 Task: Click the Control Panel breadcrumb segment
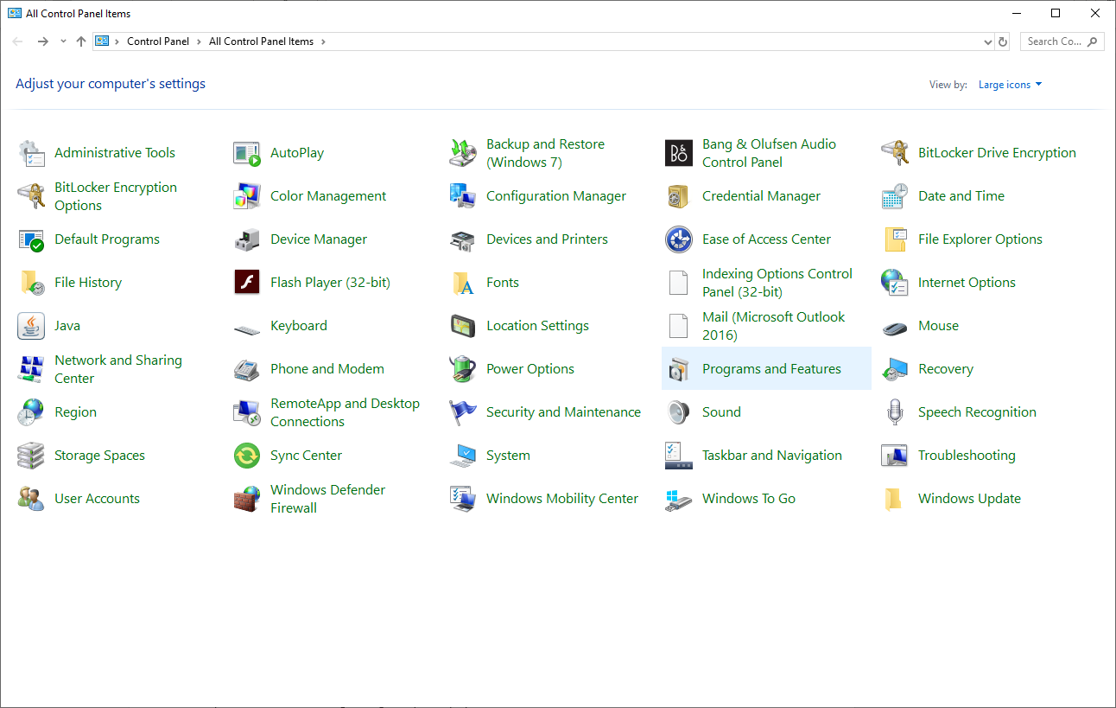coord(158,41)
